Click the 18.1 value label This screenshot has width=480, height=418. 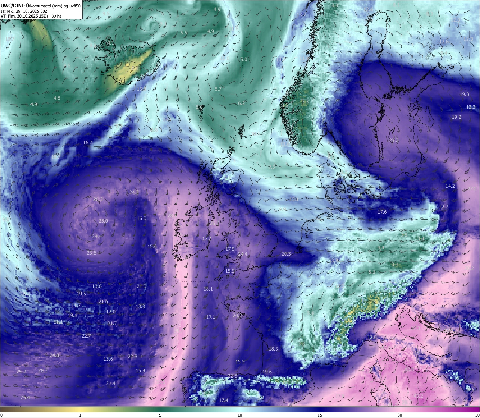(x=208, y=289)
